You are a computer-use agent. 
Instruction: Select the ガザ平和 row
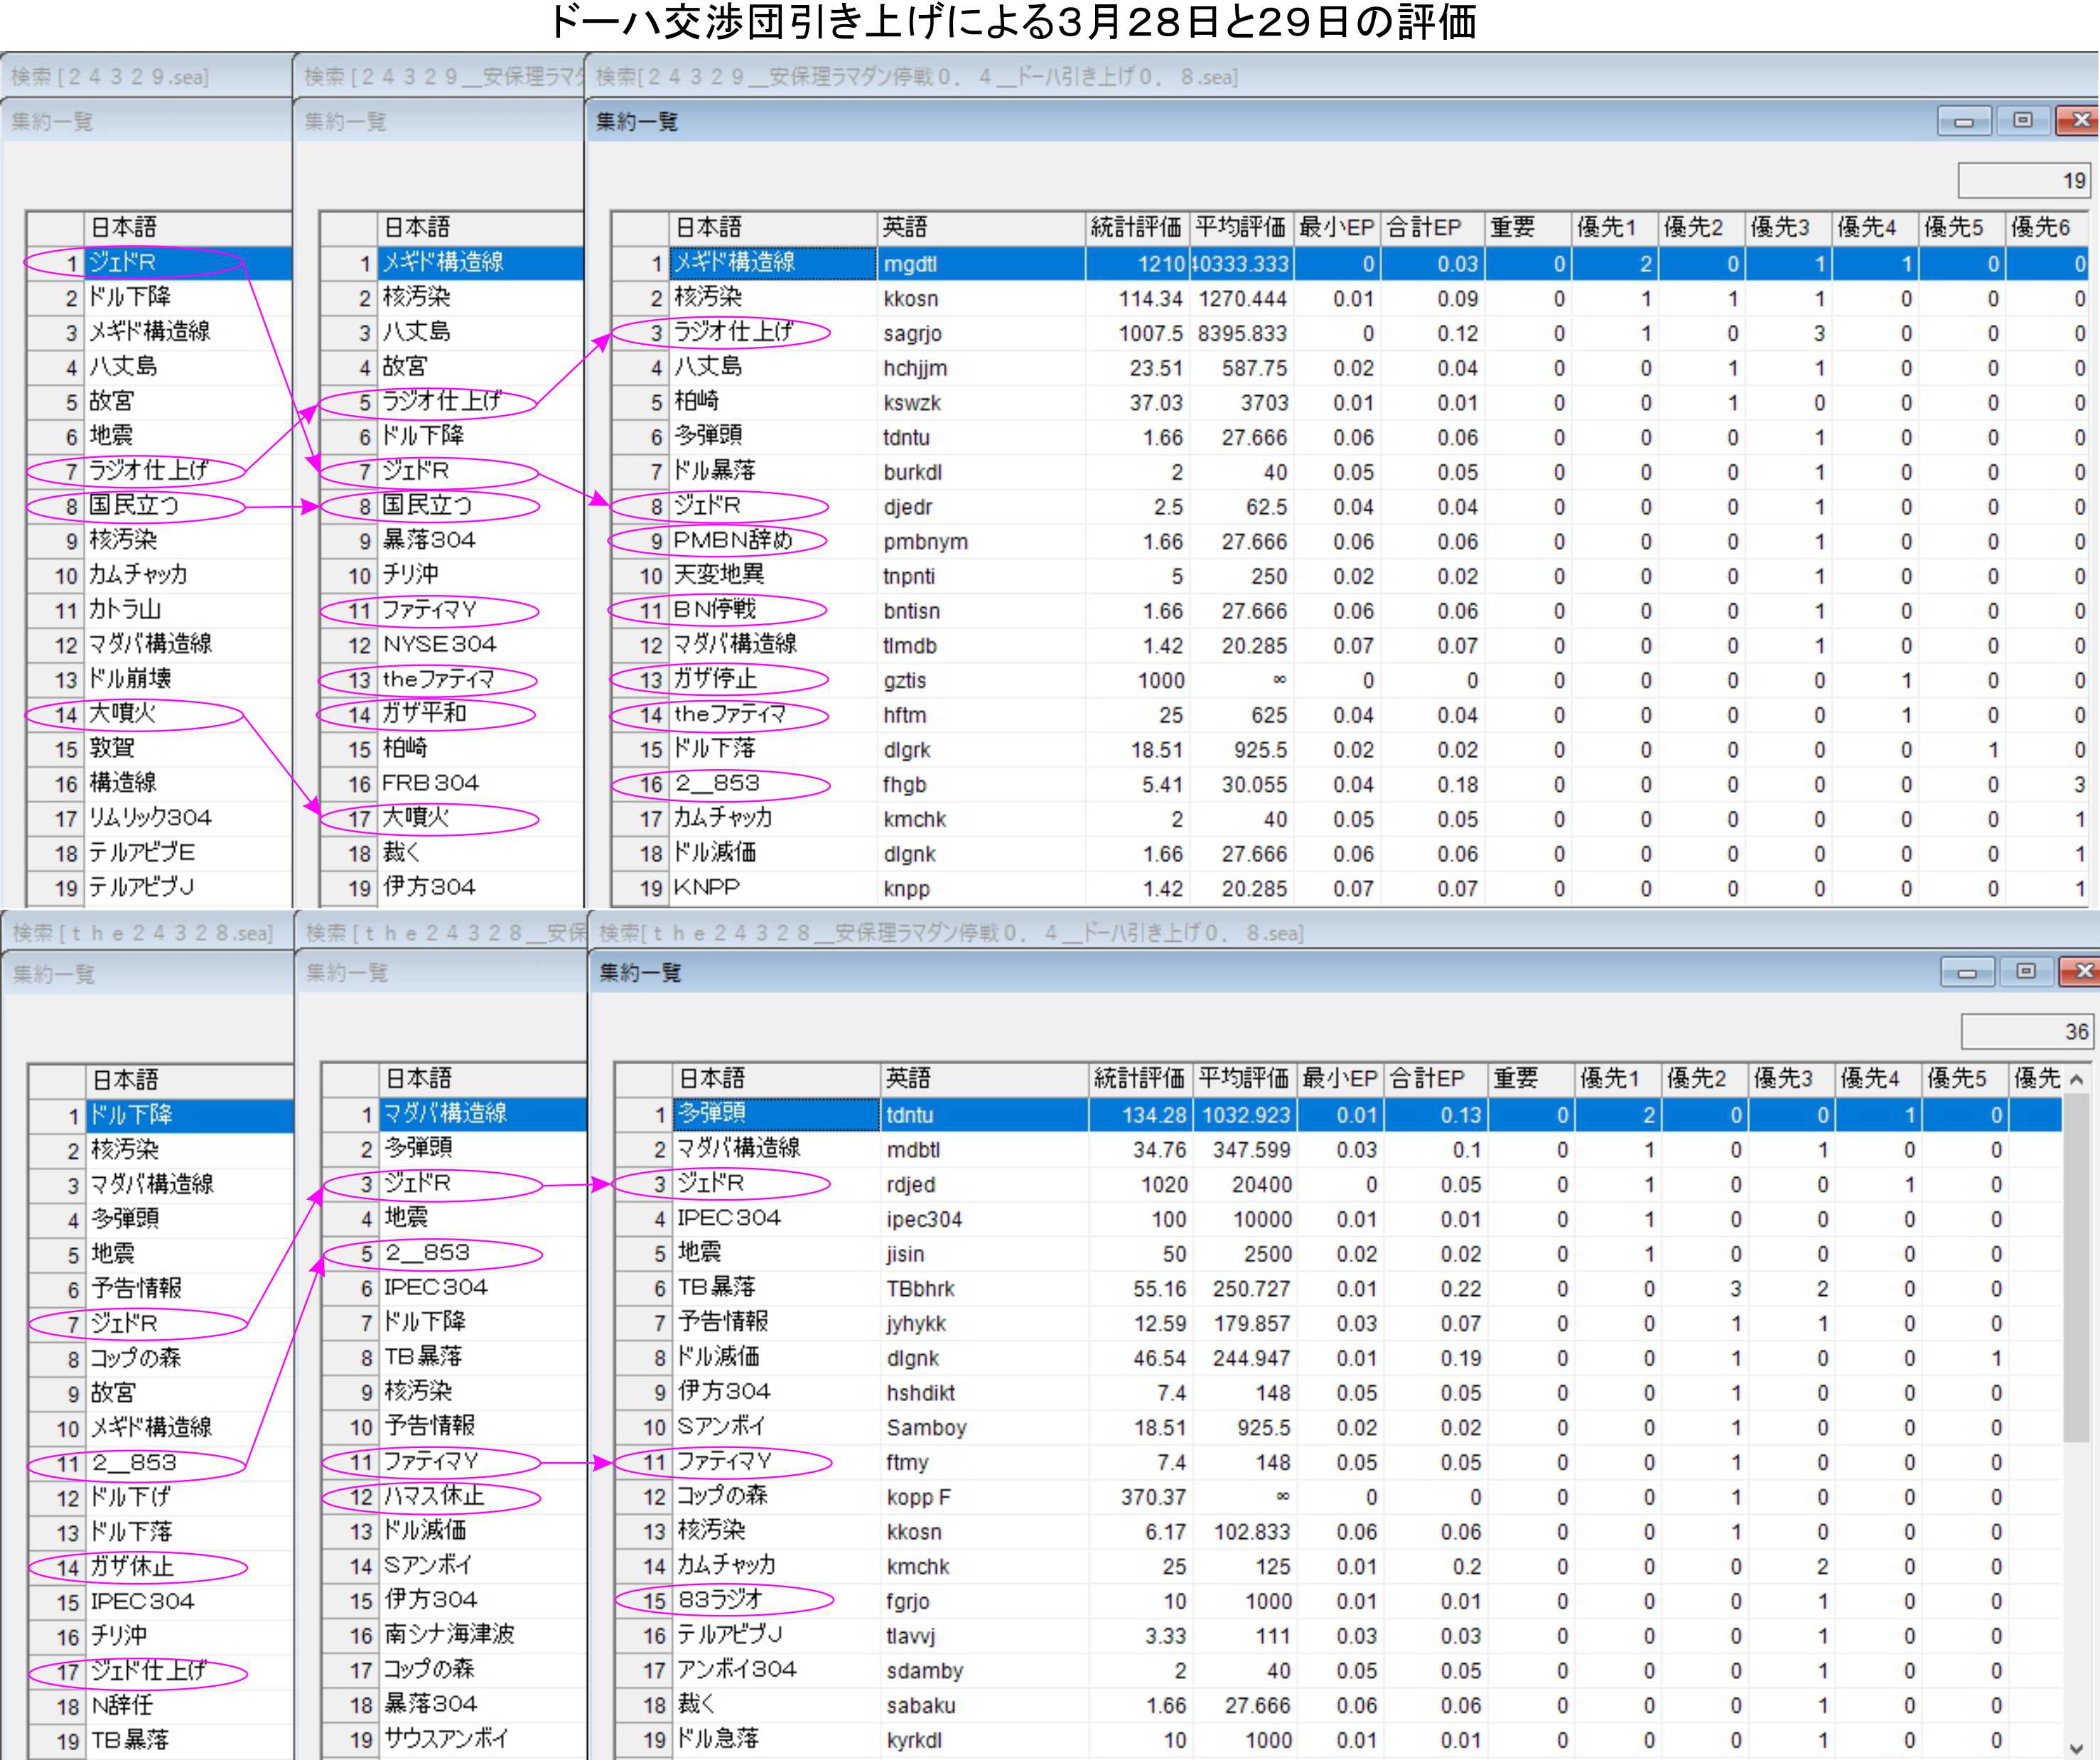click(452, 714)
